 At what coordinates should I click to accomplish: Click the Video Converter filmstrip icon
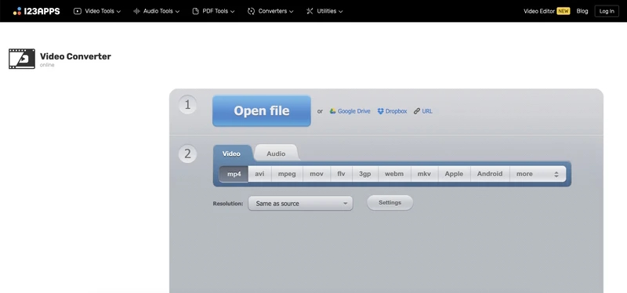pyautogui.click(x=22, y=59)
